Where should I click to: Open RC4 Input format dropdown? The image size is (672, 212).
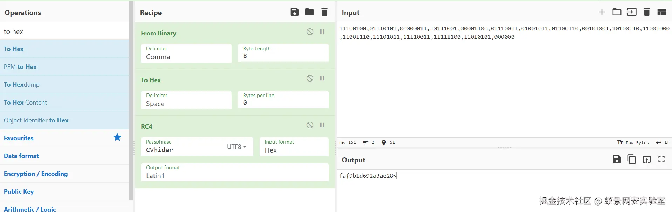click(294, 147)
